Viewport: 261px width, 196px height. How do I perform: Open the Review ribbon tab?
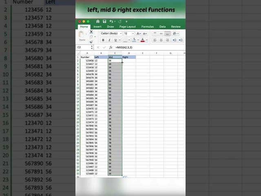tap(176, 27)
